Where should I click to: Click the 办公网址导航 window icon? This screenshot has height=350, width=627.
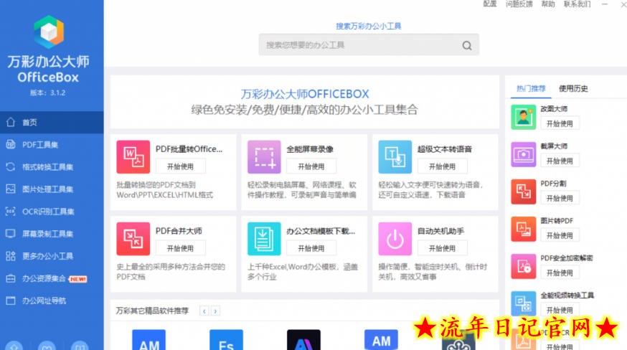(11, 301)
